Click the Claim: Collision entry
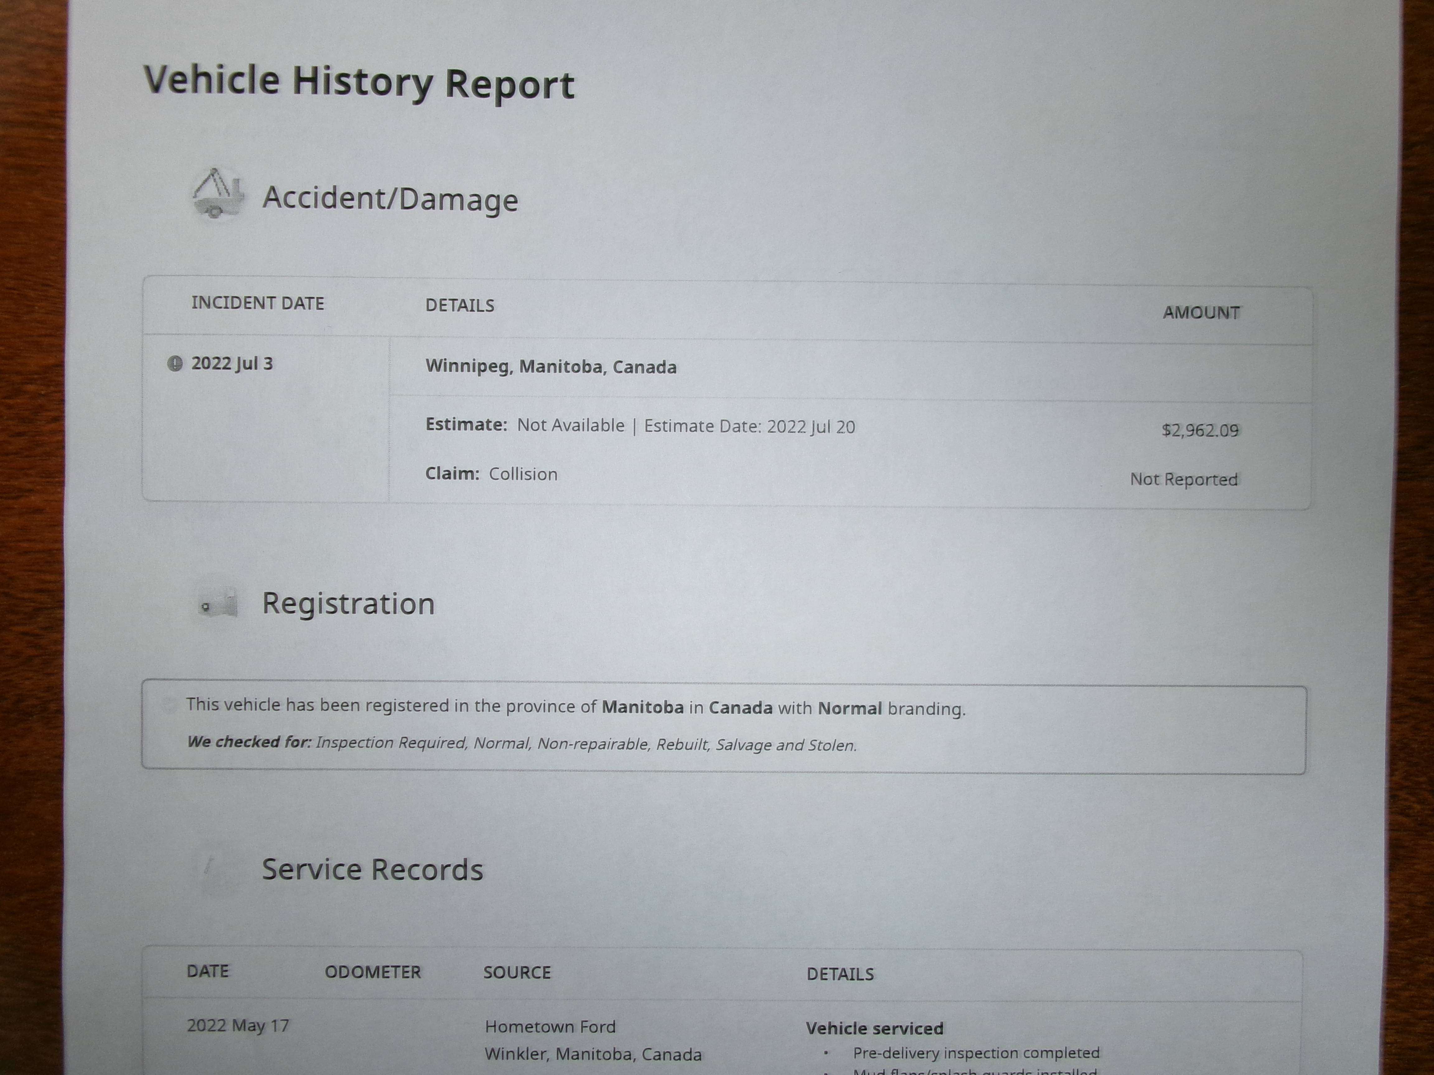 [x=491, y=474]
